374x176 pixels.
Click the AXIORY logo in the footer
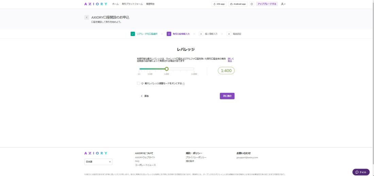tap(96, 153)
